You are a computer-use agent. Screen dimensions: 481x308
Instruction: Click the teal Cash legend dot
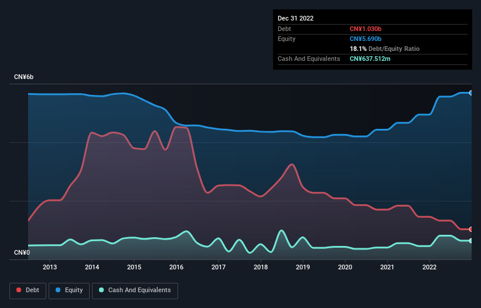click(x=101, y=290)
